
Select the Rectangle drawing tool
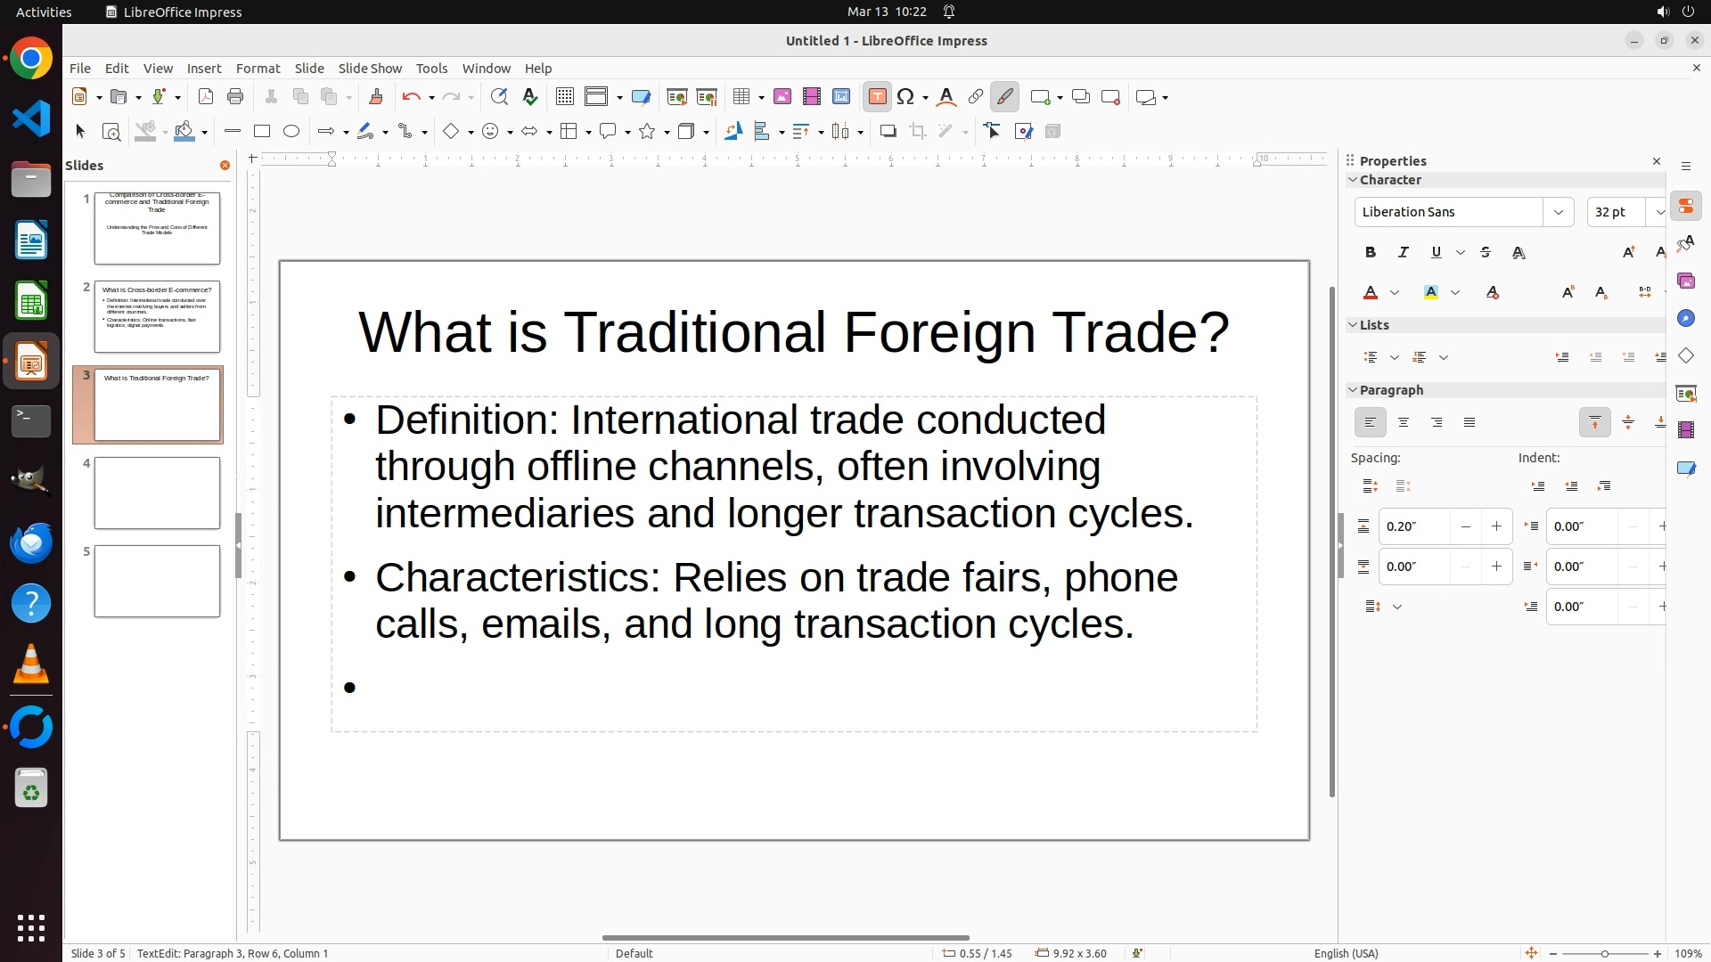pos(262,132)
